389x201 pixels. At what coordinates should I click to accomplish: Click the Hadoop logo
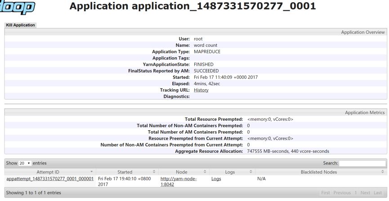click(18, 7)
